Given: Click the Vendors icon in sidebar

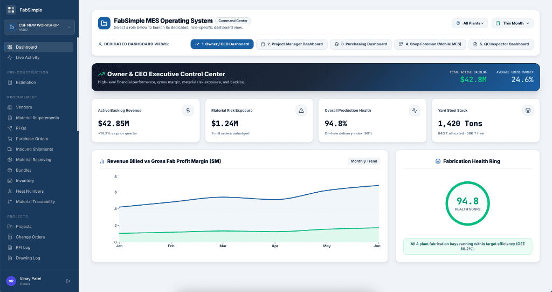Looking at the screenshot, I should 10,107.
